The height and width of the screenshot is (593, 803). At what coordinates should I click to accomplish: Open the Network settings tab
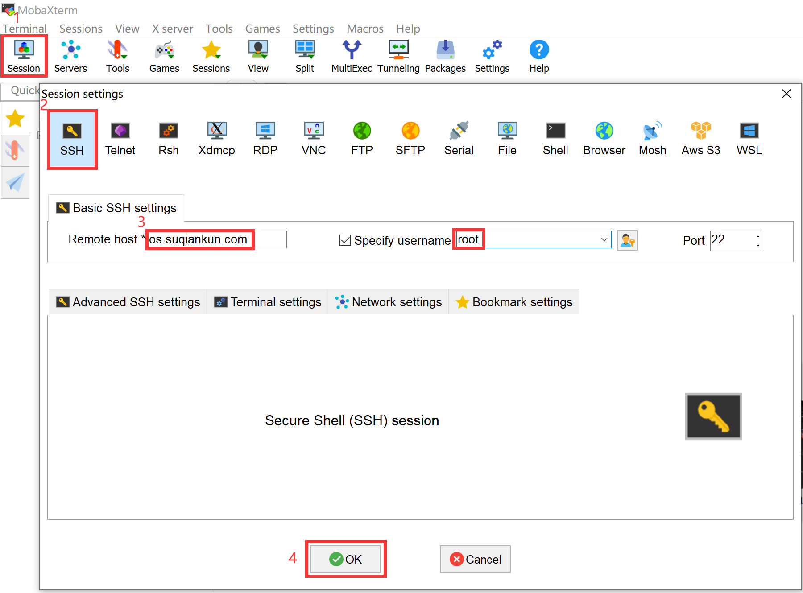click(389, 302)
